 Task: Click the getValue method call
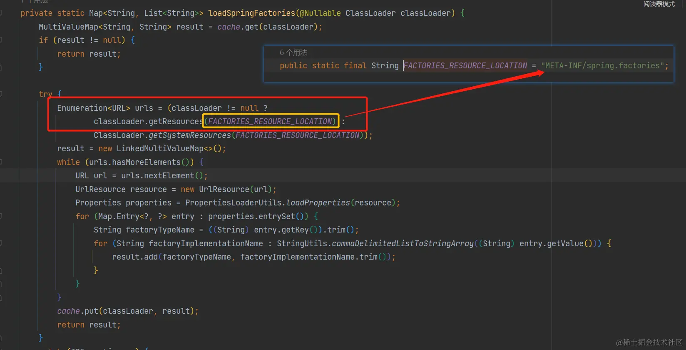click(x=565, y=244)
